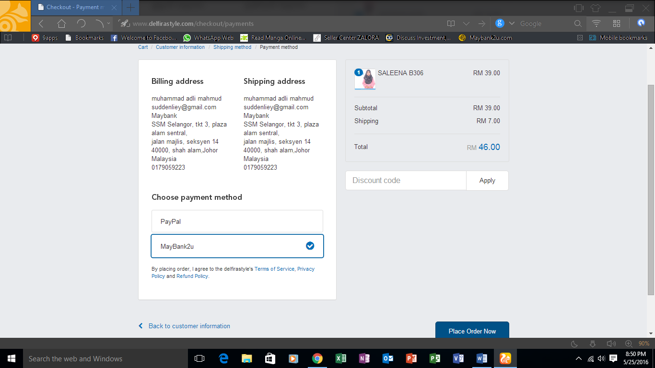
Task: Open the Wi-Fi hotspot icon in toolbar
Action: (x=597, y=23)
